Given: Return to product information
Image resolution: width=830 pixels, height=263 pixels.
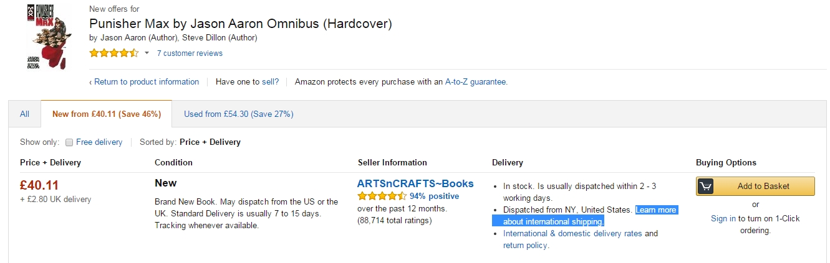Looking at the screenshot, I should pyautogui.click(x=144, y=81).
